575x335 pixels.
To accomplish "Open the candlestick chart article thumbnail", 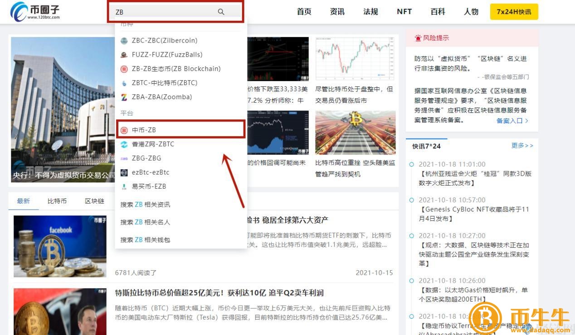I will click(x=356, y=58).
